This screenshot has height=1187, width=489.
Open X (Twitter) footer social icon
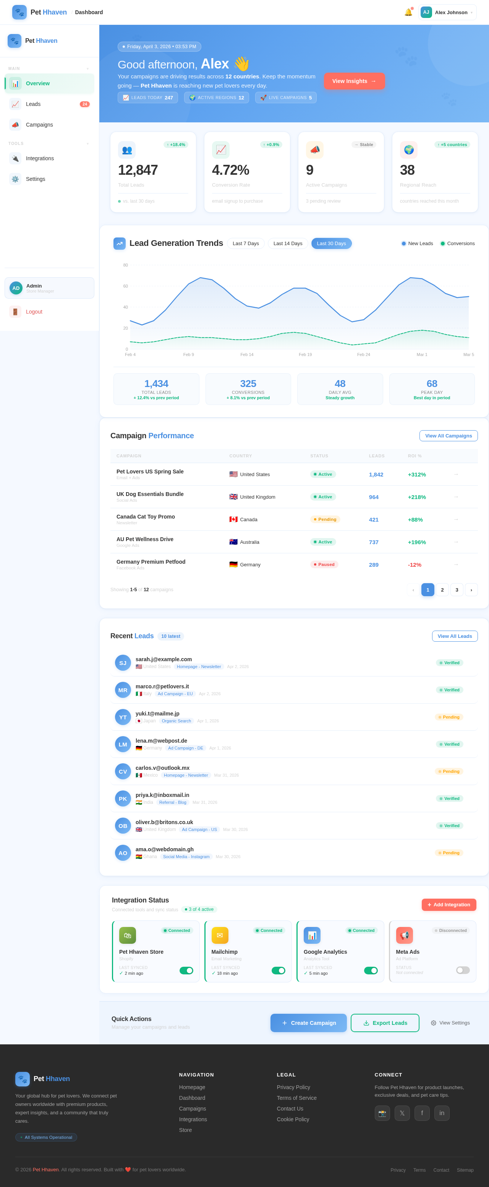coord(402,1113)
